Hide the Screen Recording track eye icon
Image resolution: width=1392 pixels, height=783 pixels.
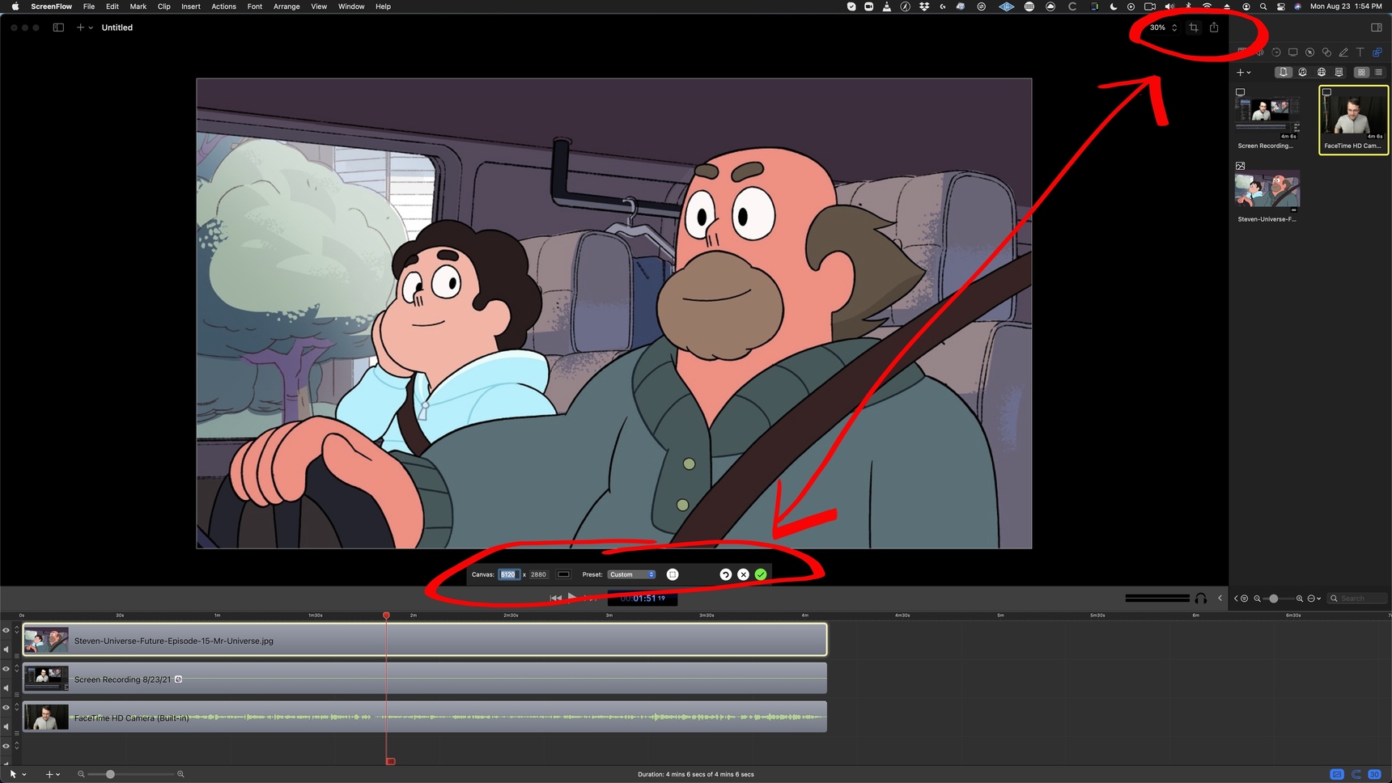click(6, 669)
